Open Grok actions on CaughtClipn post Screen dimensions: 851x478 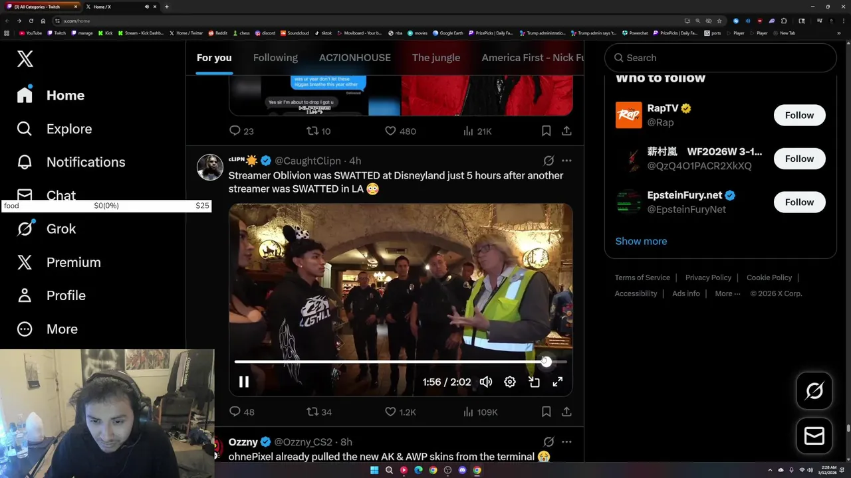[548, 161]
